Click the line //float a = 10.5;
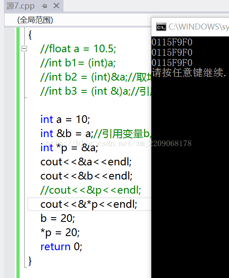This screenshot has height=278, width=229. pyautogui.click(x=78, y=48)
